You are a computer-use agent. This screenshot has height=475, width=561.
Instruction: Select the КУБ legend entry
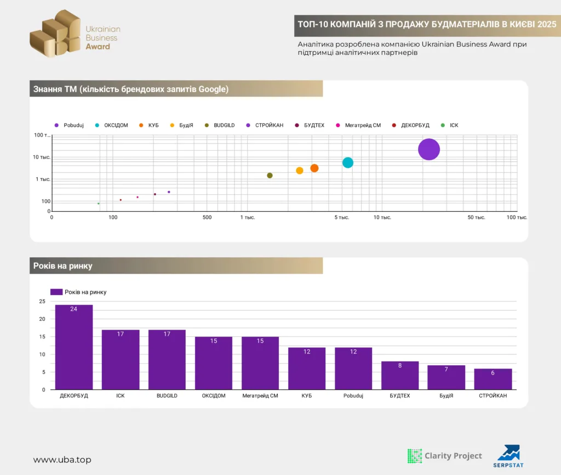(150, 125)
